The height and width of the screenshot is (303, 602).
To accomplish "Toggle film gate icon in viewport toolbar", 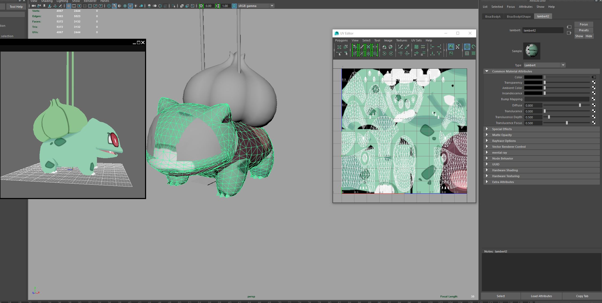I will click(74, 6).
